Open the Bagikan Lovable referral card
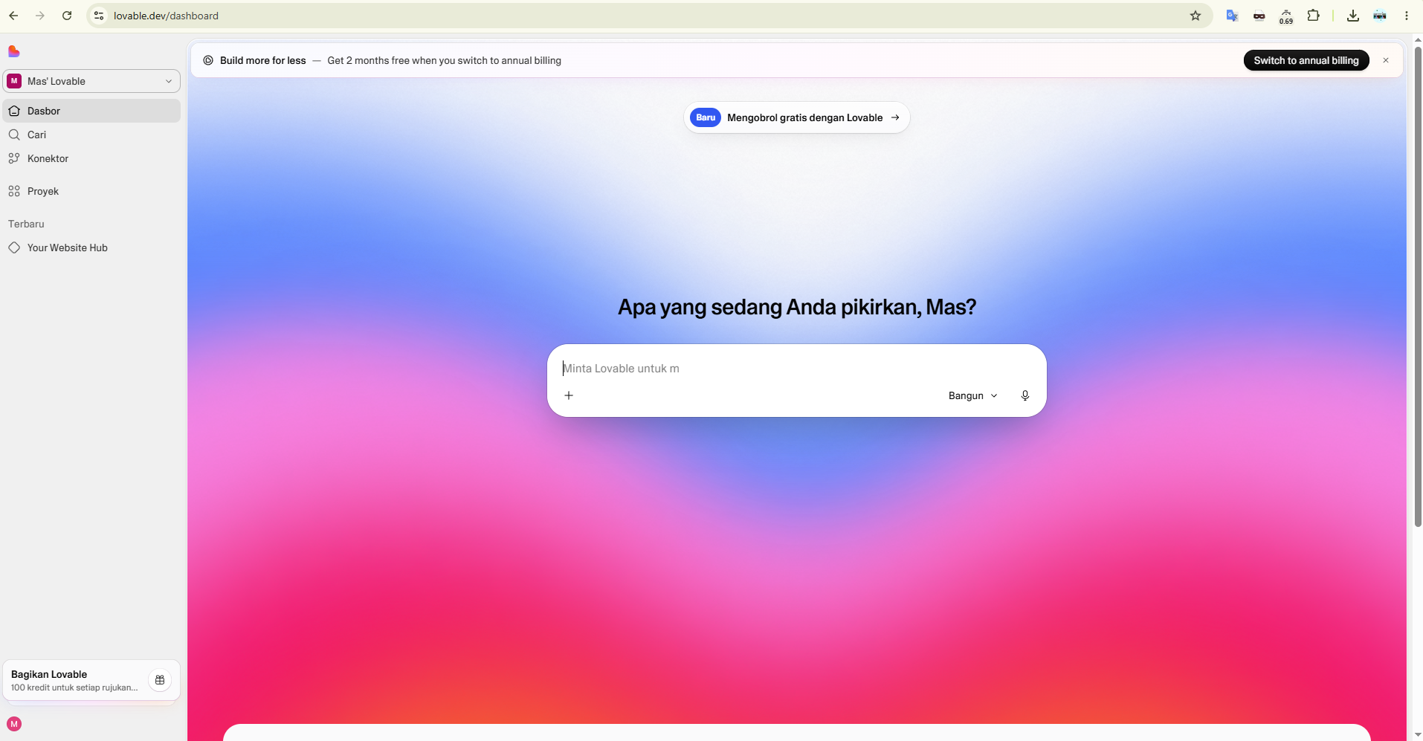 coord(91,680)
